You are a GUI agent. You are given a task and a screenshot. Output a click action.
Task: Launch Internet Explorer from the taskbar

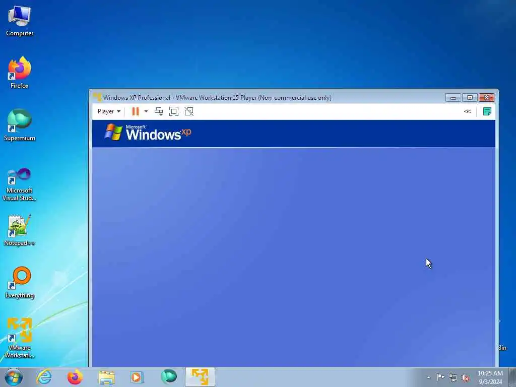[x=44, y=377]
